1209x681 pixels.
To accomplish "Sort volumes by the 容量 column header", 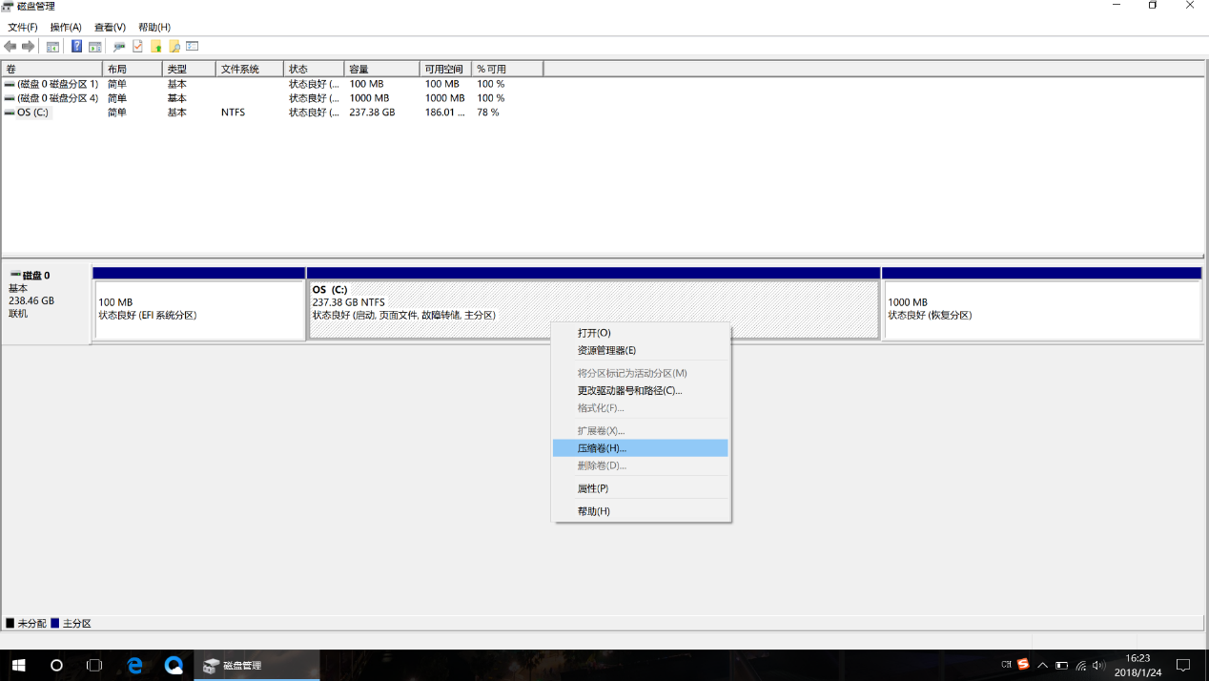I will click(381, 70).
